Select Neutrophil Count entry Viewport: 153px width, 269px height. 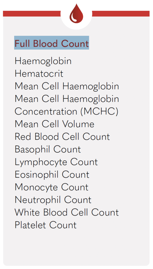click(x=53, y=200)
